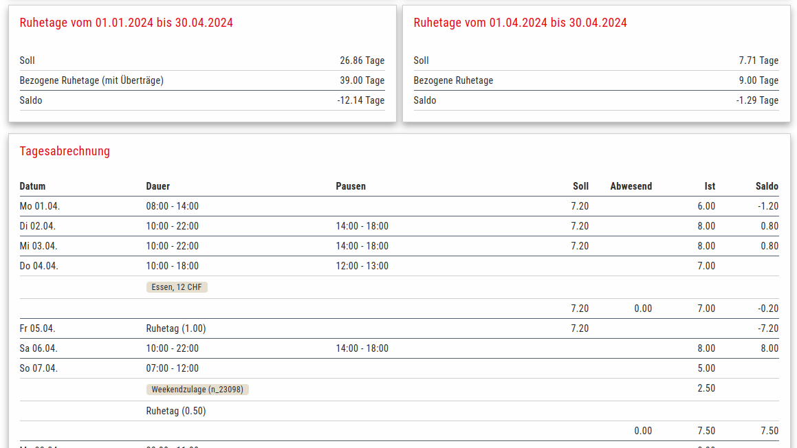Click the Dauer column header

click(x=157, y=186)
